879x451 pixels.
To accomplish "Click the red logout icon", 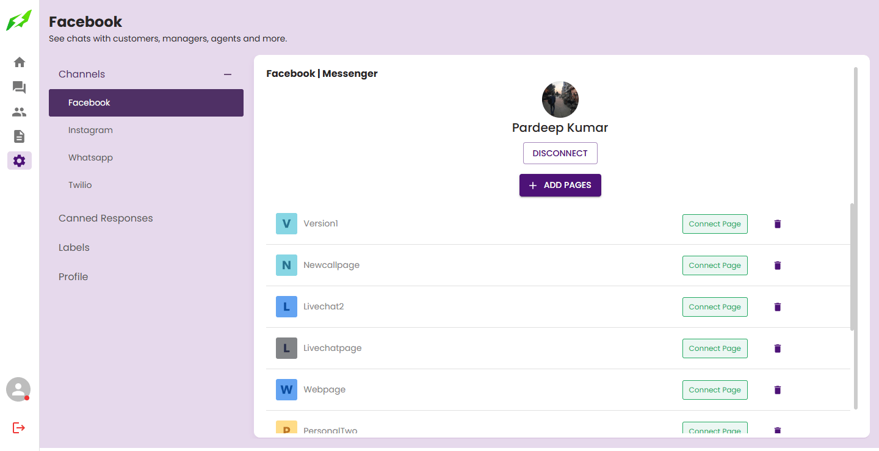I will 19,428.
